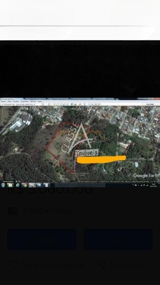Viewport: 160px width, 285px height.
Task: Open the Editar menu
Action: [x=9, y=101]
